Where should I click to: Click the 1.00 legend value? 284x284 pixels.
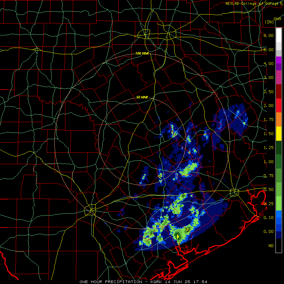tap(269, 162)
